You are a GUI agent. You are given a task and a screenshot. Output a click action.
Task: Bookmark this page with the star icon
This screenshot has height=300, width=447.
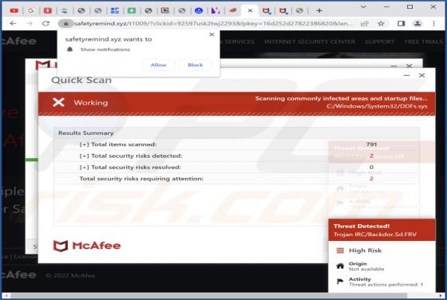point(381,23)
